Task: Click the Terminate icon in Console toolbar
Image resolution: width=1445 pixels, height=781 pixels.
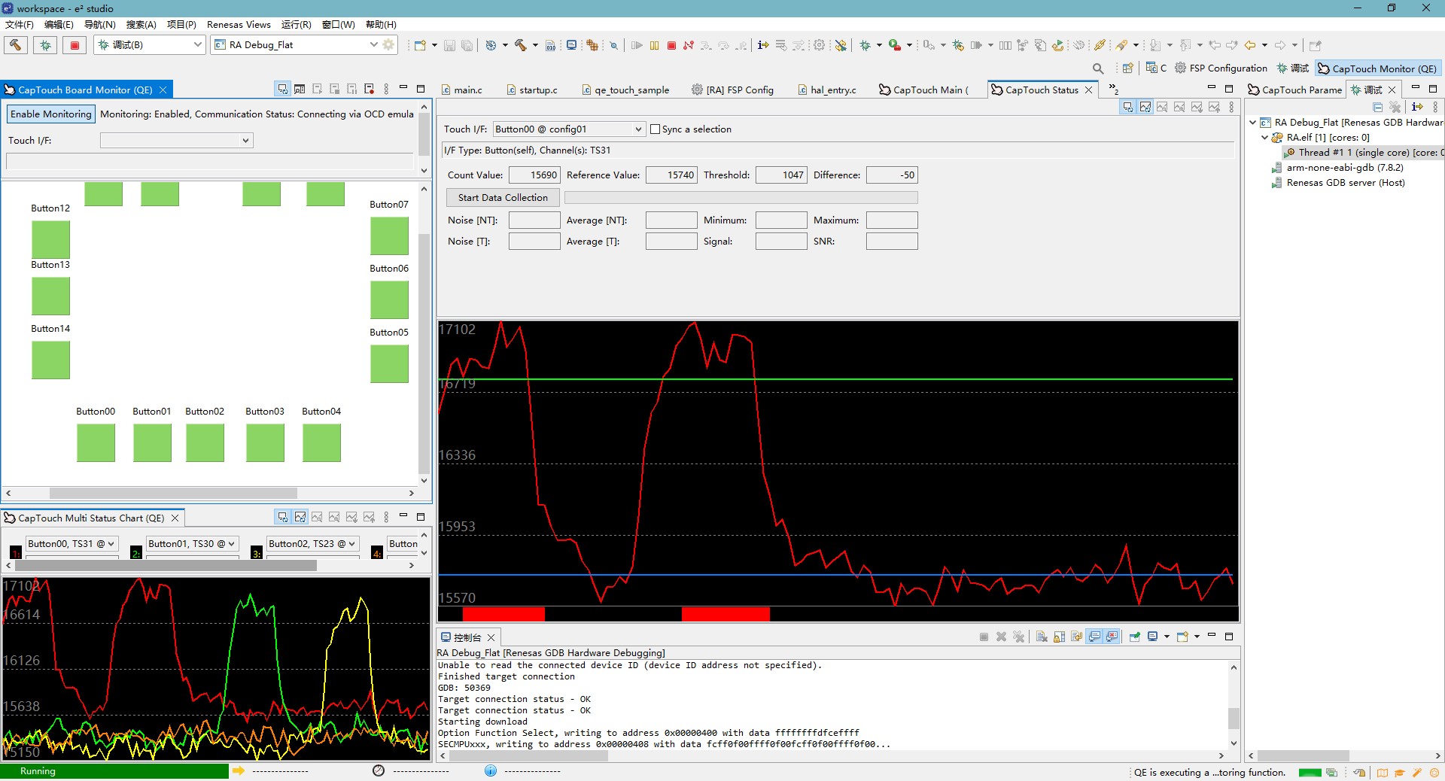Action: pyautogui.click(x=984, y=637)
